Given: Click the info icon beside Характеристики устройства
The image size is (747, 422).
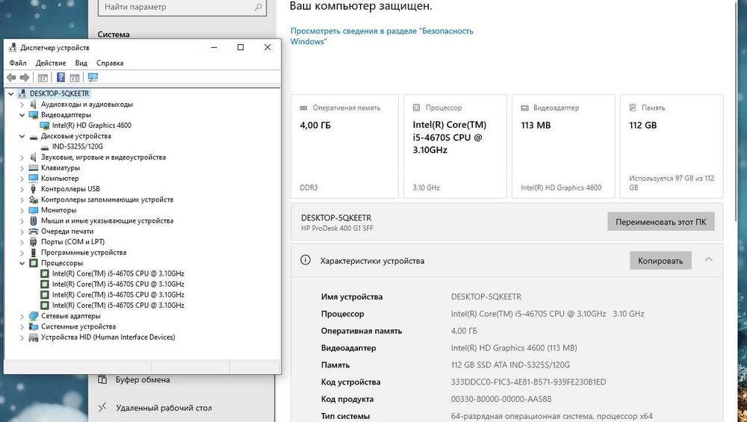Looking at the screenshot, I should click(306, 260).
